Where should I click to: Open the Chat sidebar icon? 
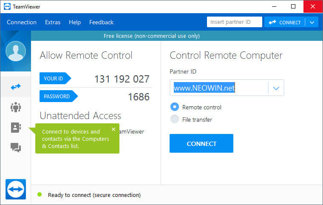tap(16, 148)
